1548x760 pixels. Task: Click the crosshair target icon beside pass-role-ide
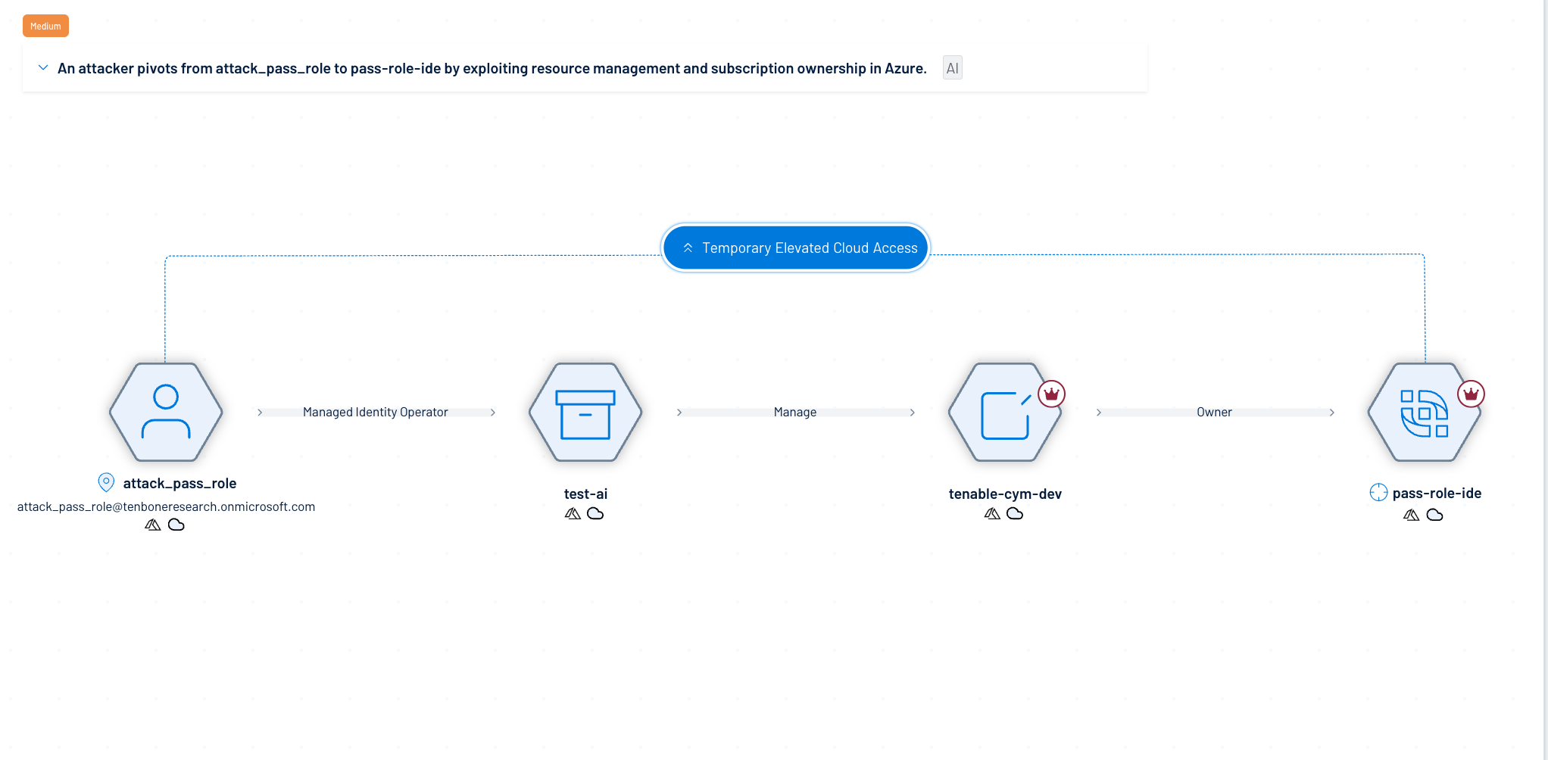[1378, 493]
